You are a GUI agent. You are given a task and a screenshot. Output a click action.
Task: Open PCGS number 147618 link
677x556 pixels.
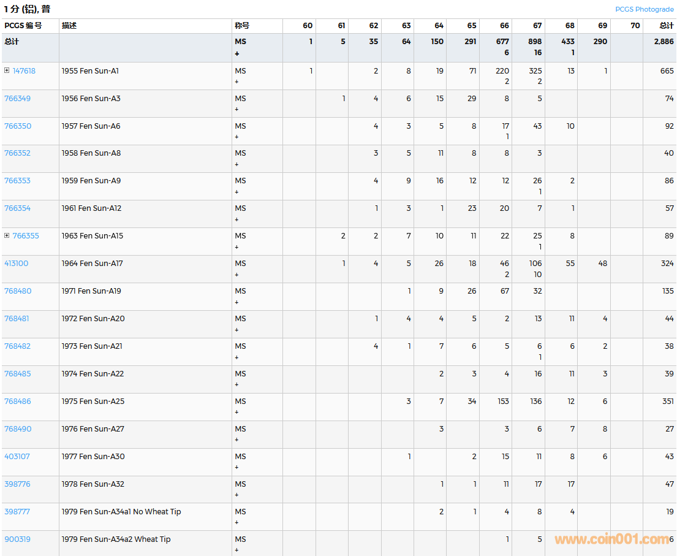[x=24, y=70]
